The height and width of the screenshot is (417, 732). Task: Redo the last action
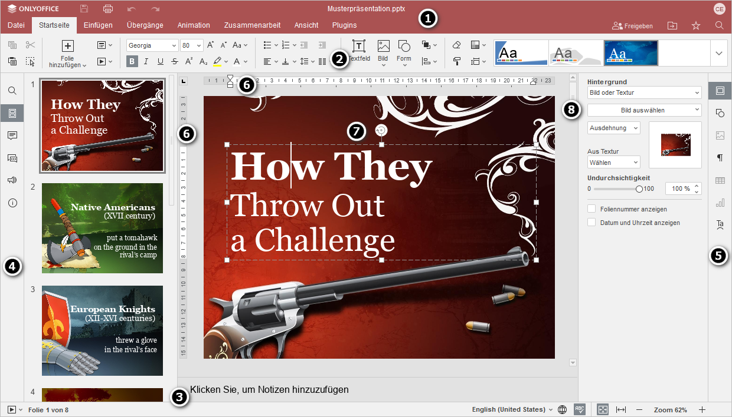point(155,9)
